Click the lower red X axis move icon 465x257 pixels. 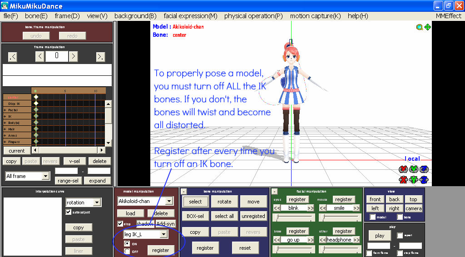pyautogui.click(x=403, y=180)
